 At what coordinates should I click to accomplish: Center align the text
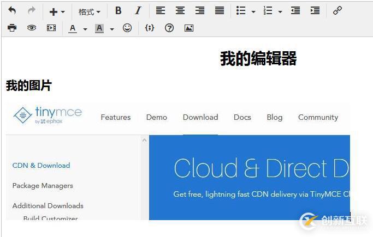(x=180, y=11)
